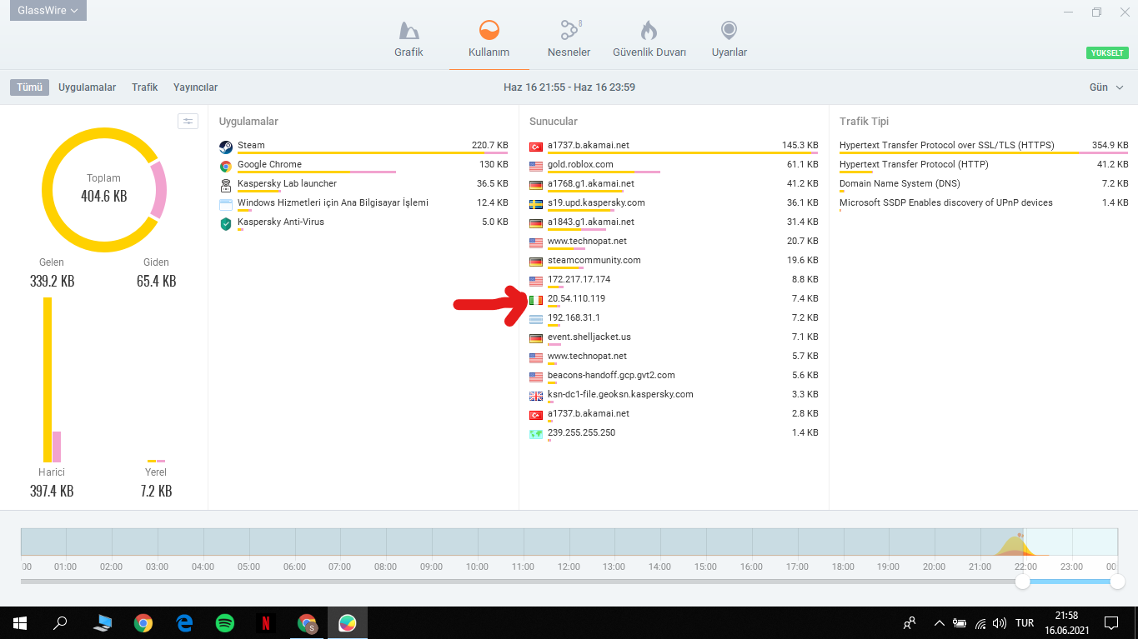Click the network icon next to 192.168.31.1

pyautogui.click(x=536, y=319)
